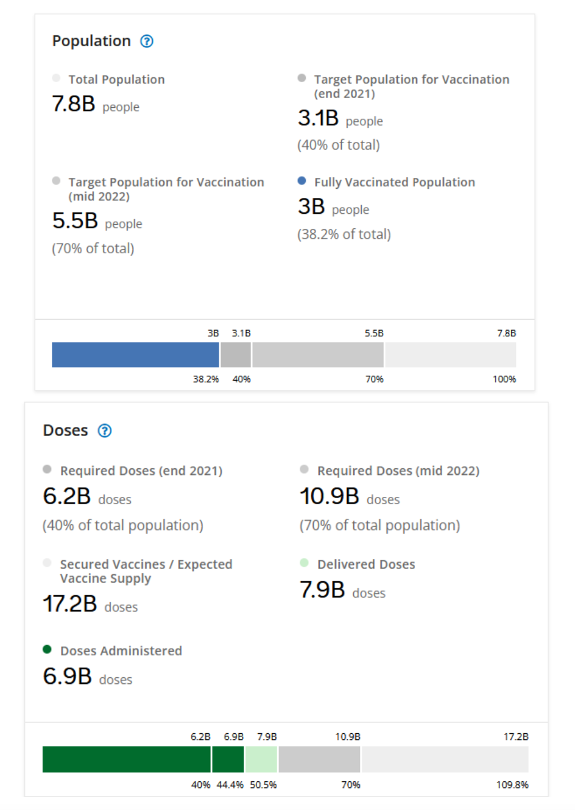This screenshot has width=575, height=810.
Task: Click the Fully Vaccinated Population label
Action: pos(394,182)
